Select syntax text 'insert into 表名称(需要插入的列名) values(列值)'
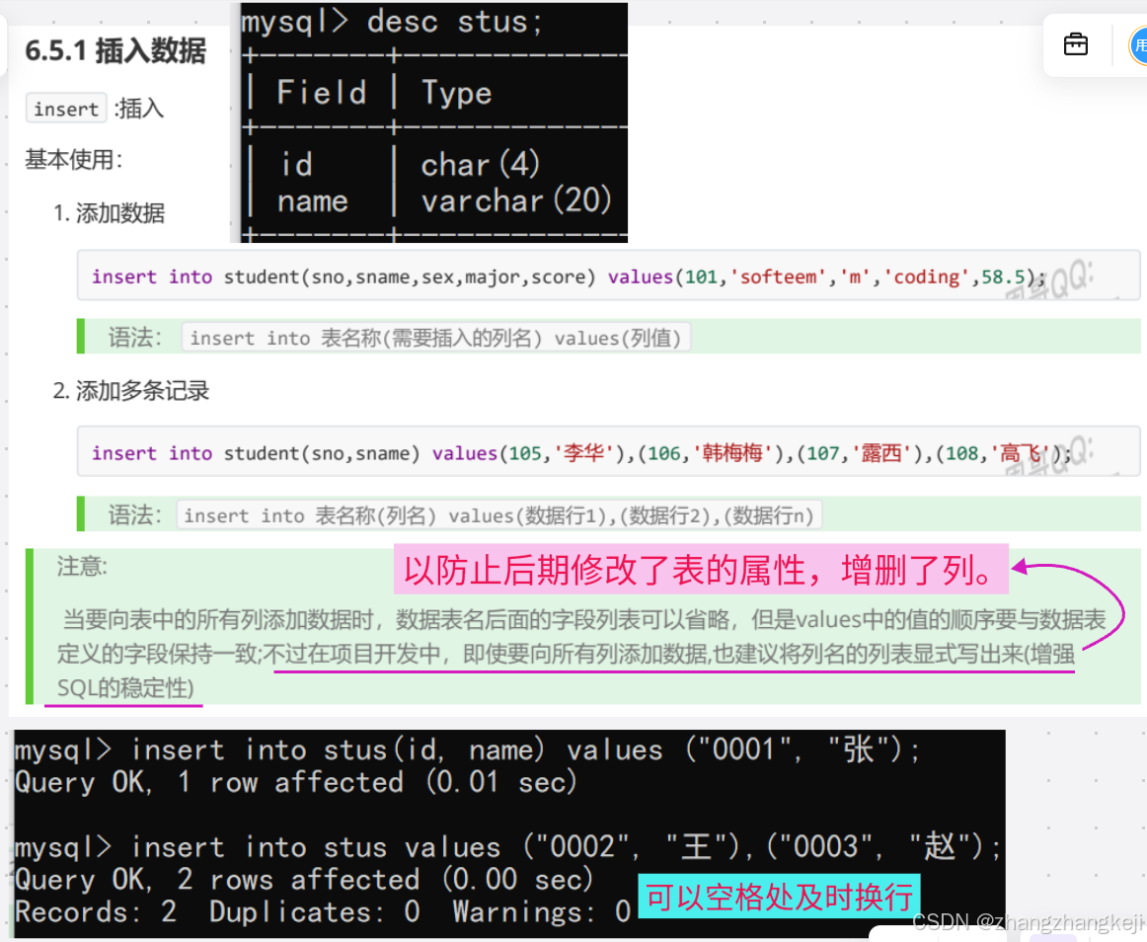The height and width of the screenshot is (942, 1147). point(436,338)
